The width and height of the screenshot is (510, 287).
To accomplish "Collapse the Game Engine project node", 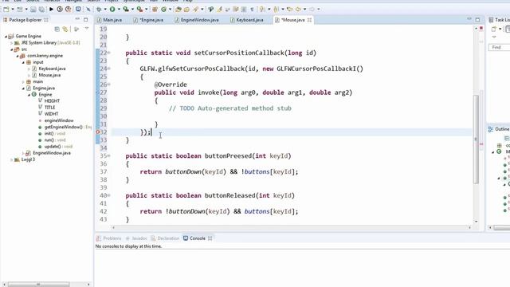I will tap(6, 37).
